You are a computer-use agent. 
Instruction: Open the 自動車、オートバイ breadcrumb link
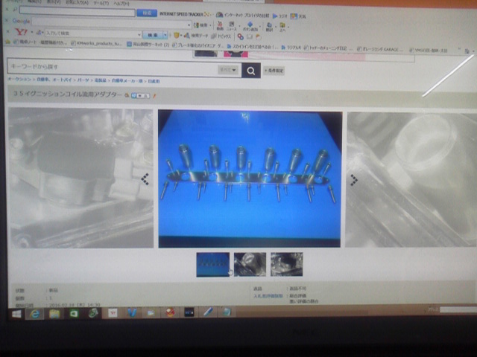click(54, 80)
